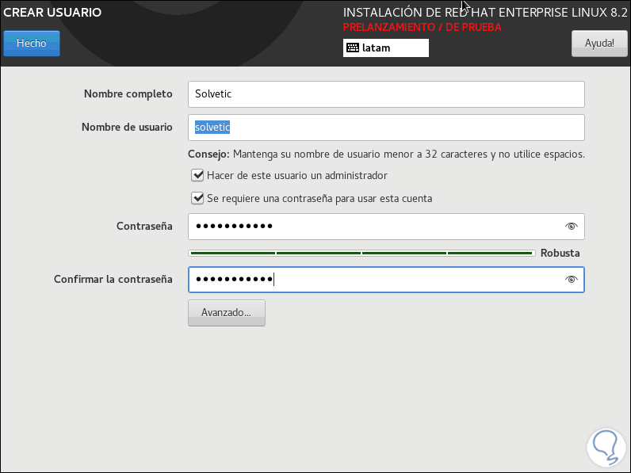This screenshot has height=473, width=631.
Task: Focus the Nombre de usuario field
Action: [386, 128]
